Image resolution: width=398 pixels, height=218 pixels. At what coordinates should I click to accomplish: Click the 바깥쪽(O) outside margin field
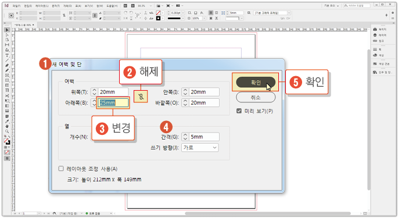(204, 103)
